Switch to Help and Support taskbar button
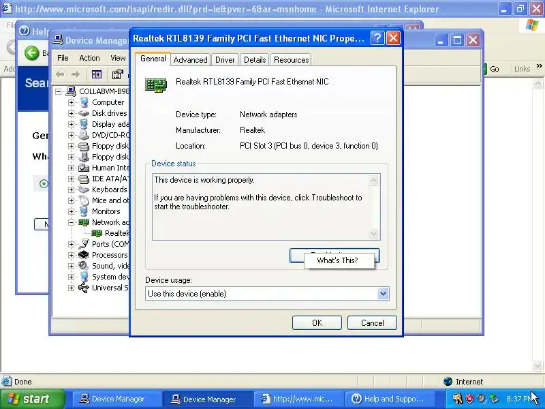The width and height of the screenshot is (545, 409). tap(389, 399)
